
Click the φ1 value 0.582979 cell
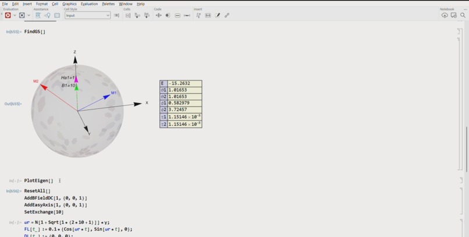pos(184,103)
